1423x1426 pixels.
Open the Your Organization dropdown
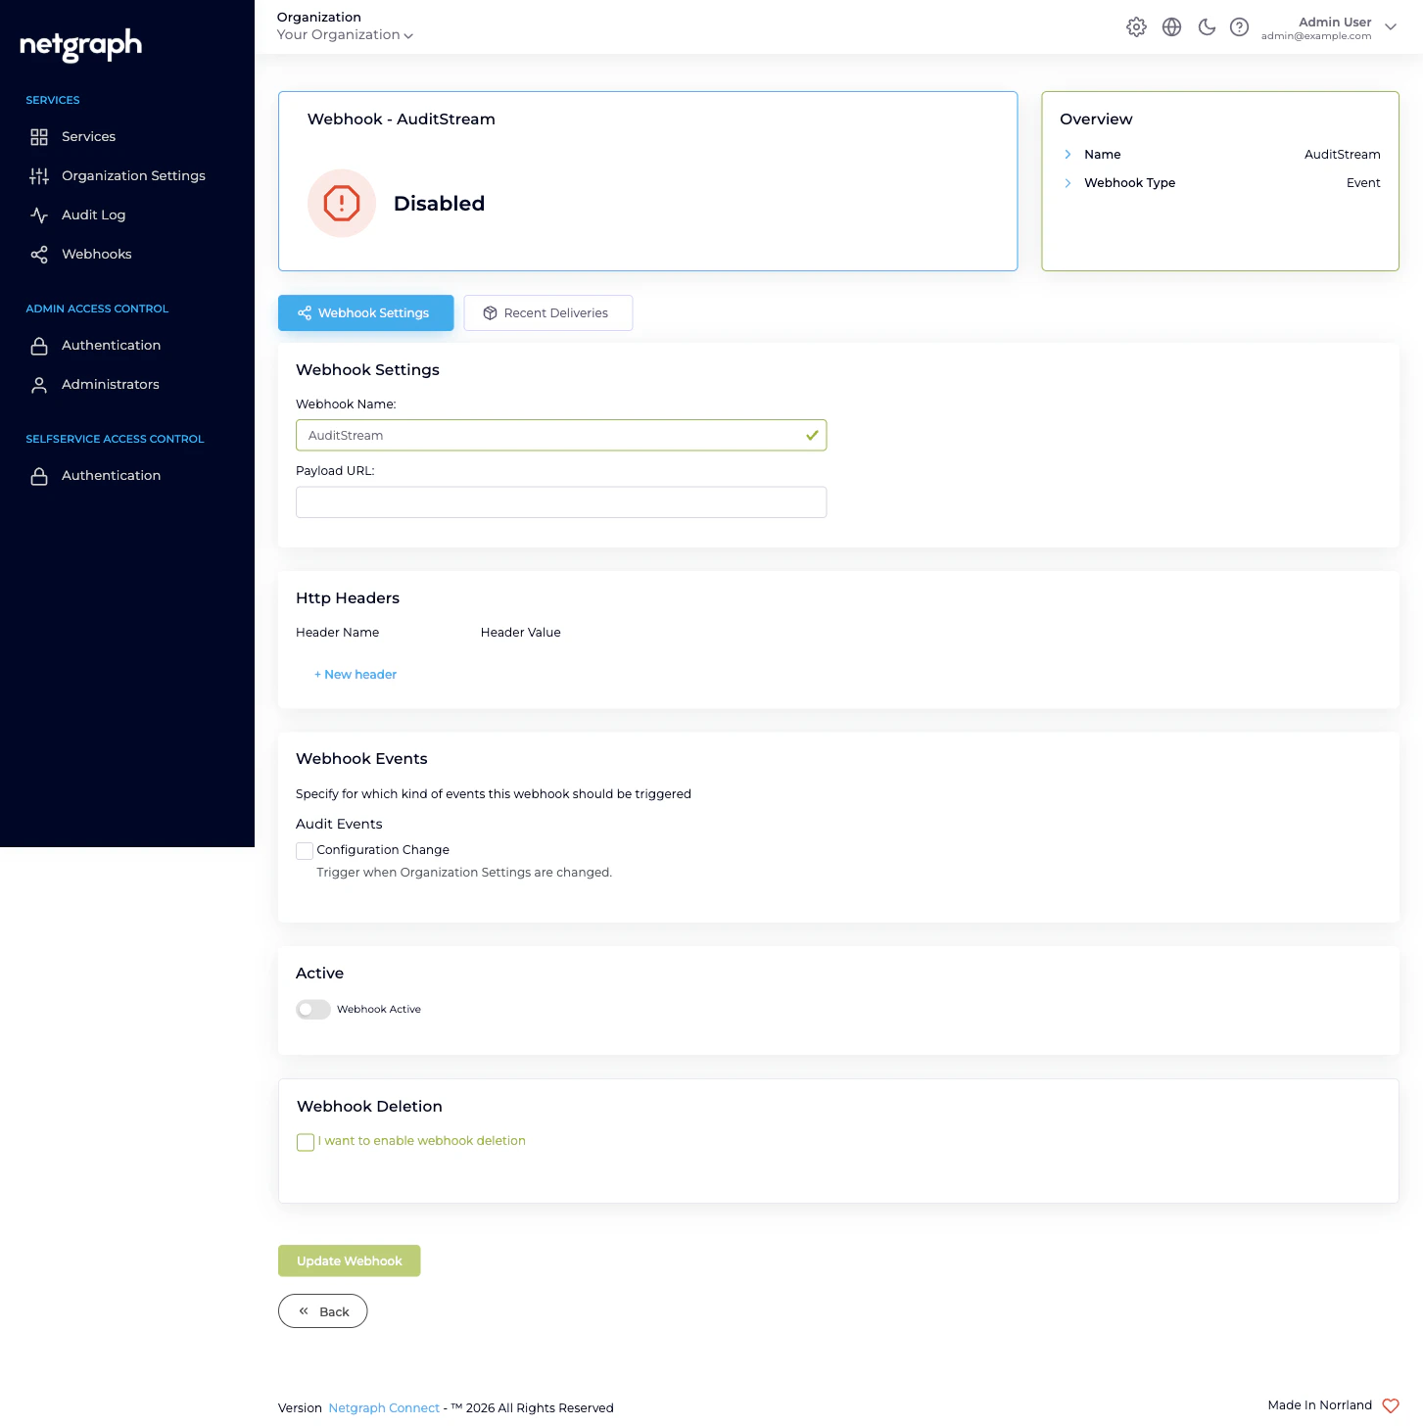click(345, 34)
